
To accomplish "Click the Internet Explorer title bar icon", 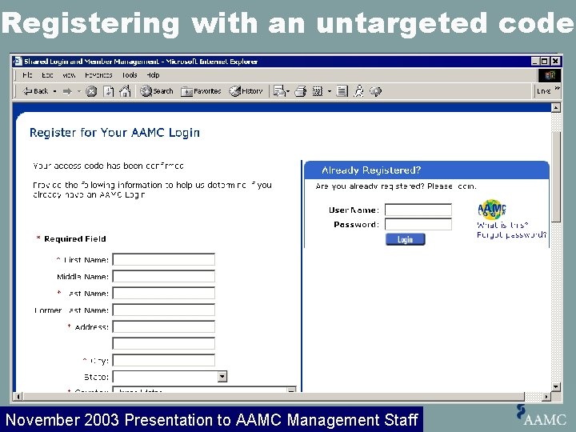I will coord(18,61).
